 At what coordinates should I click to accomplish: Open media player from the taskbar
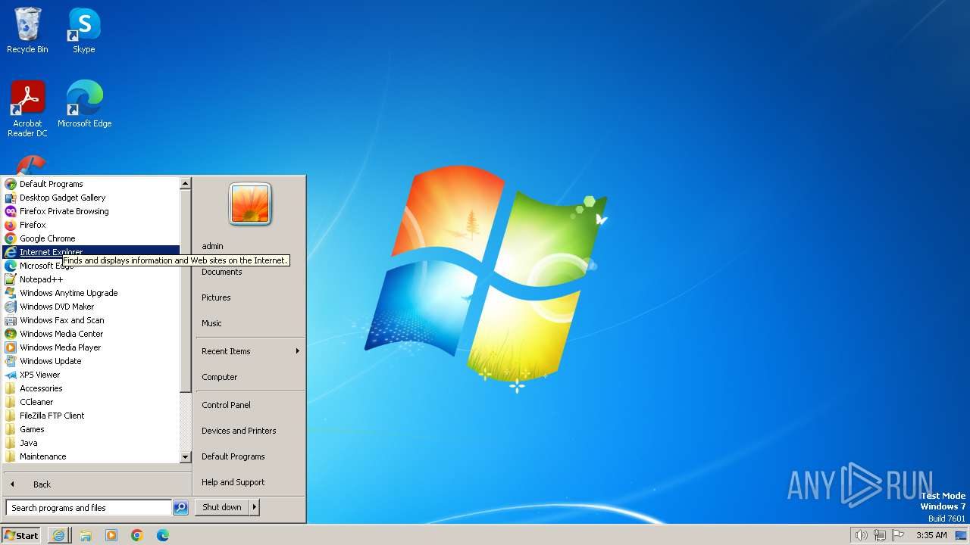[111, 535]
